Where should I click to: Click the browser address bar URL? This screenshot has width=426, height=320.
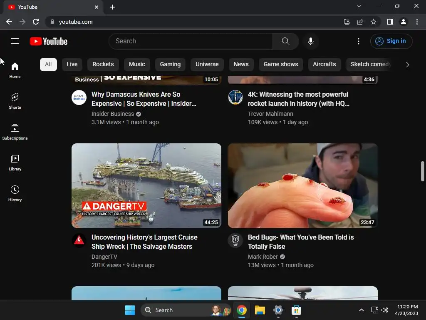(x=76, y=22)
